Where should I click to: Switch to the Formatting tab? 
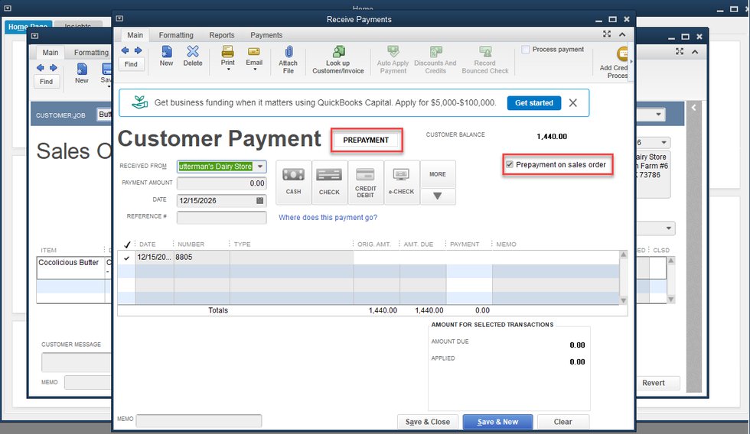176,35
